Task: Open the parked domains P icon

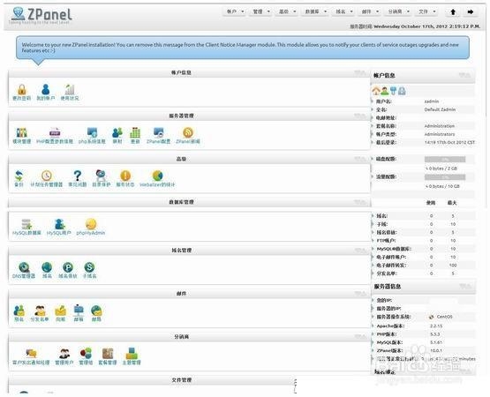Action: click(68, 267)
